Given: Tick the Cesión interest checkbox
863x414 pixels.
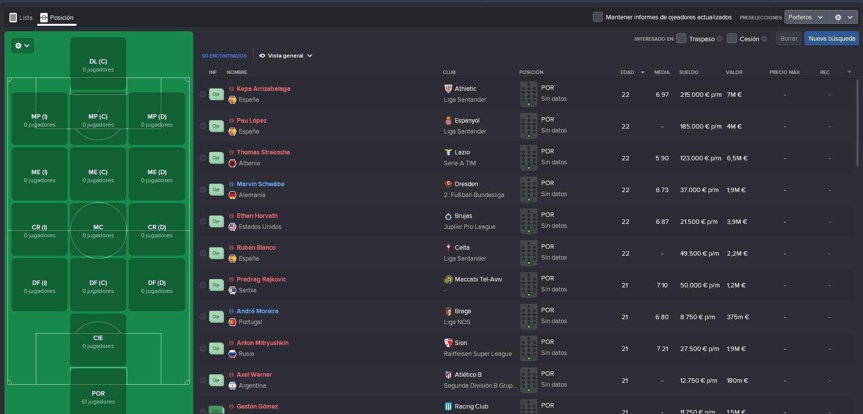Looking at the screenshot, I should pyautogui.click(x=732, y=39).
